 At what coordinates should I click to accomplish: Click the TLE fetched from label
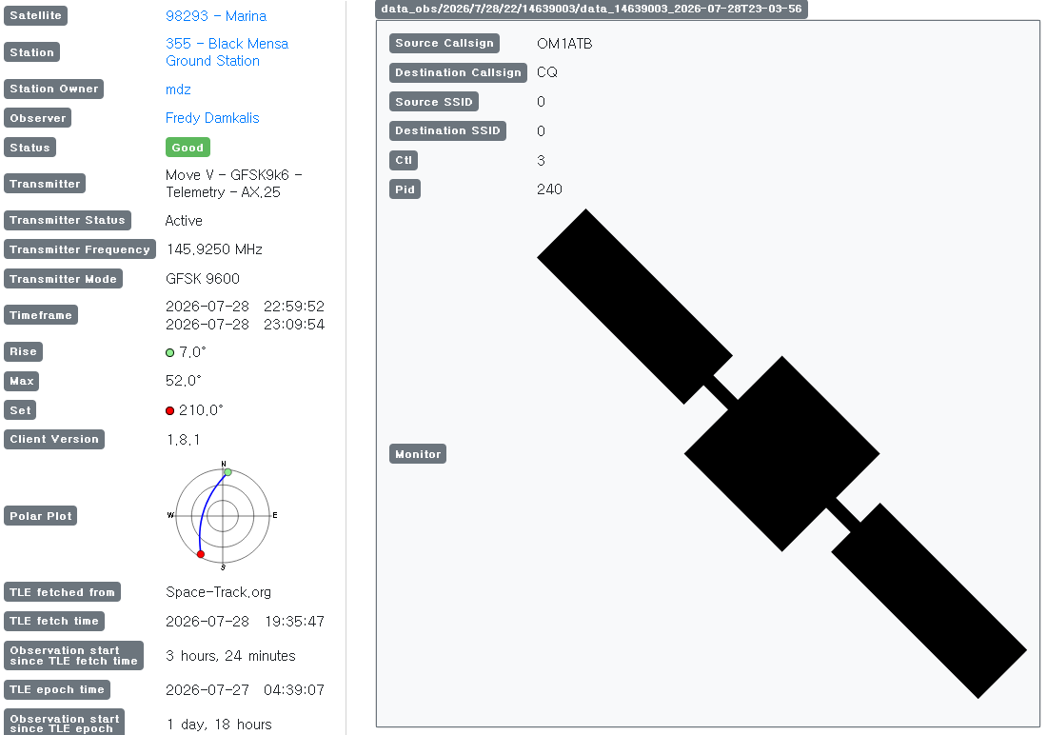(62, 593)
